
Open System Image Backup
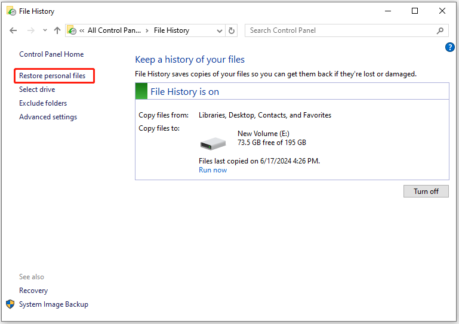pos(54,304)
